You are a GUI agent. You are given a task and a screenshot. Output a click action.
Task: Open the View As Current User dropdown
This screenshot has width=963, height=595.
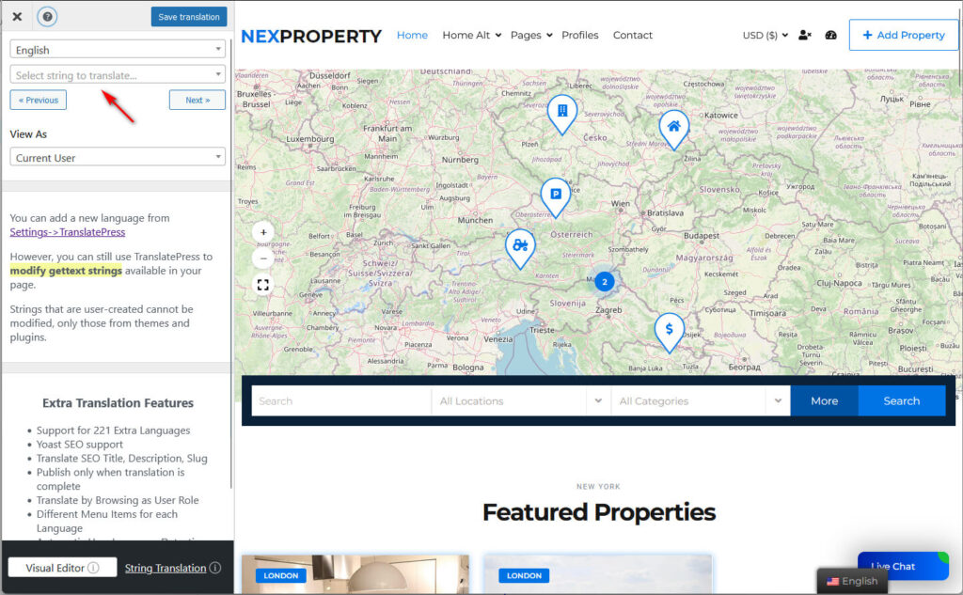pyautogui.click(x=118, y=157)
